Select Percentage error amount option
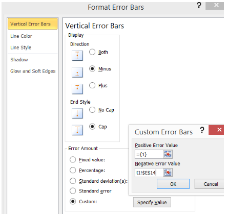Screen dimensions: 228x216 [73, 171]
